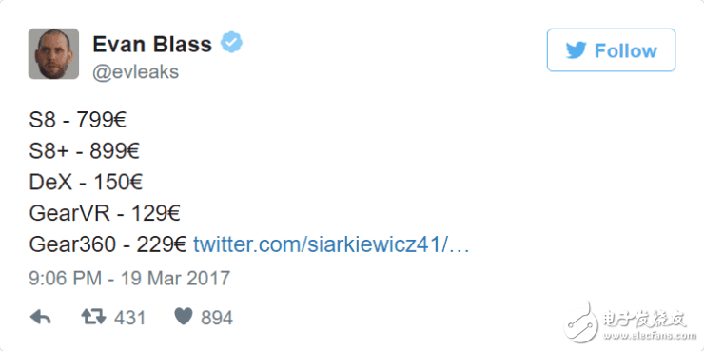Viewport: 704px width, 351px height.
Task: Click the Follow button
Action: (x=611, y=49)
